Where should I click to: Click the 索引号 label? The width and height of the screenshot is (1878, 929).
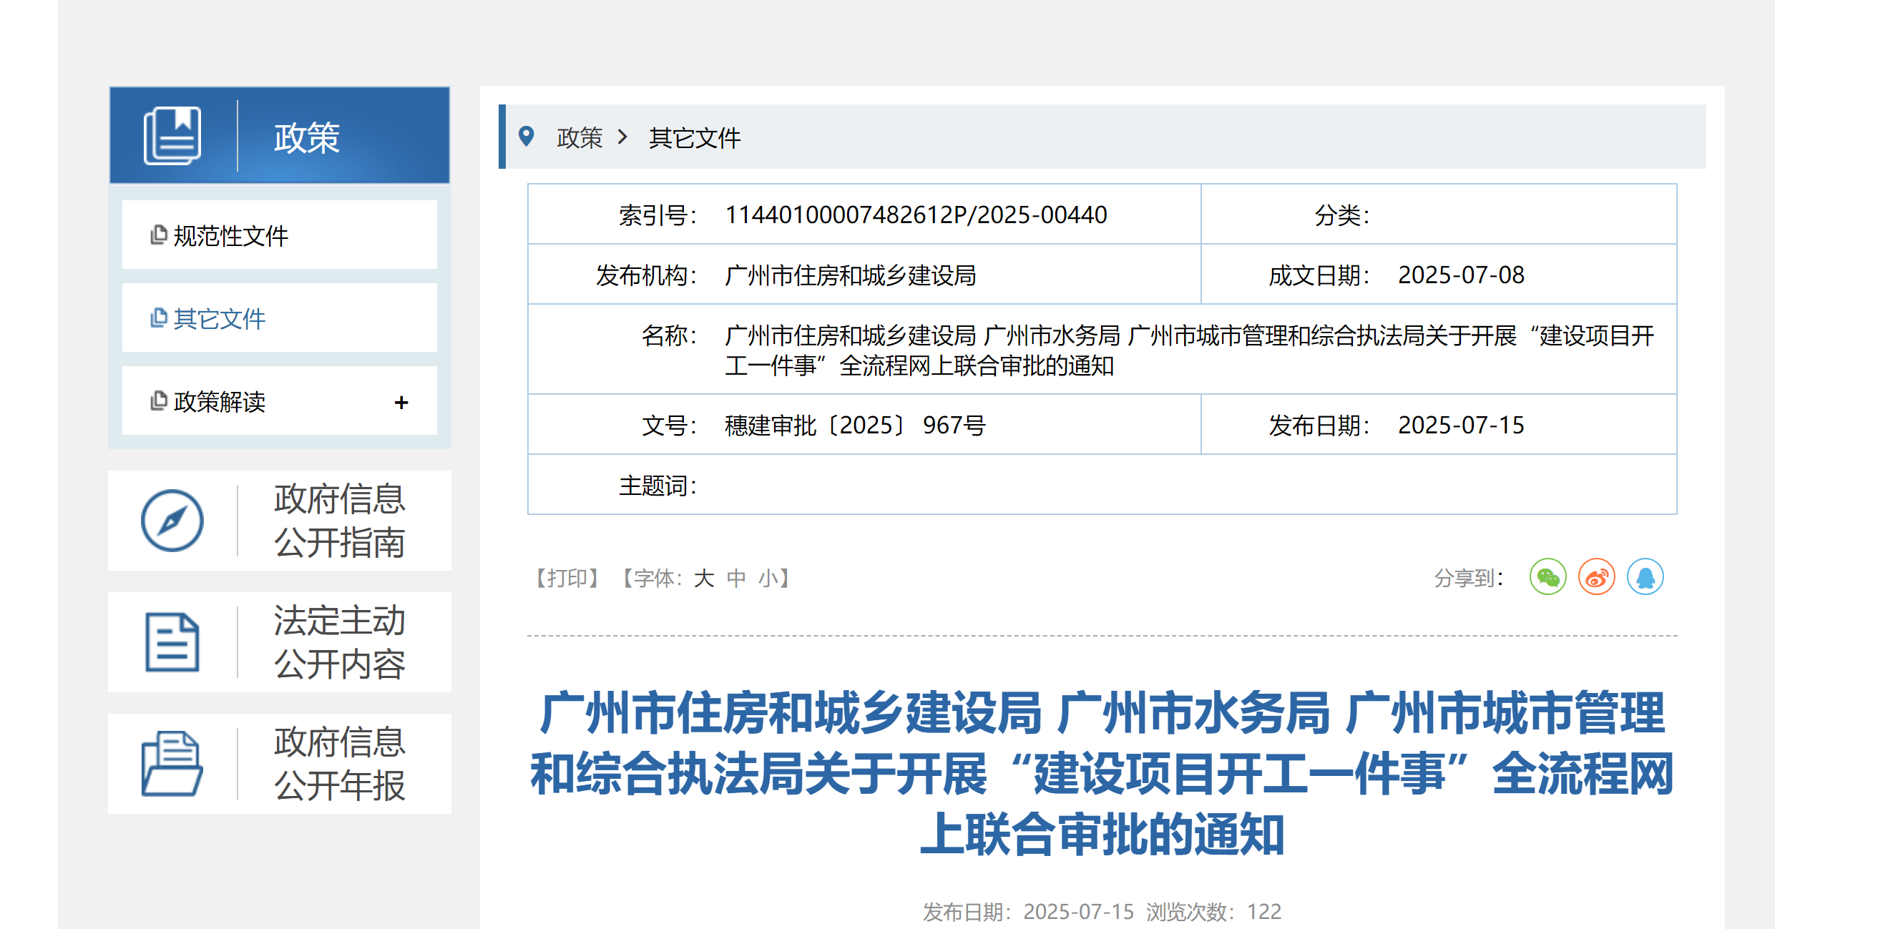click(x=657, y=215)
